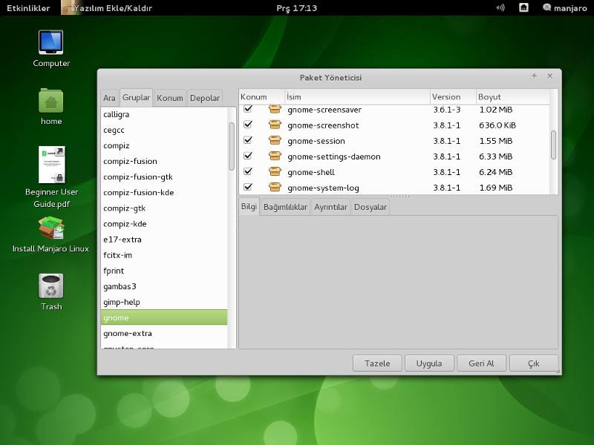Click the Uygula button
Image resolution: width=594 pixels, height=445 pixels.
pos(429,363)
